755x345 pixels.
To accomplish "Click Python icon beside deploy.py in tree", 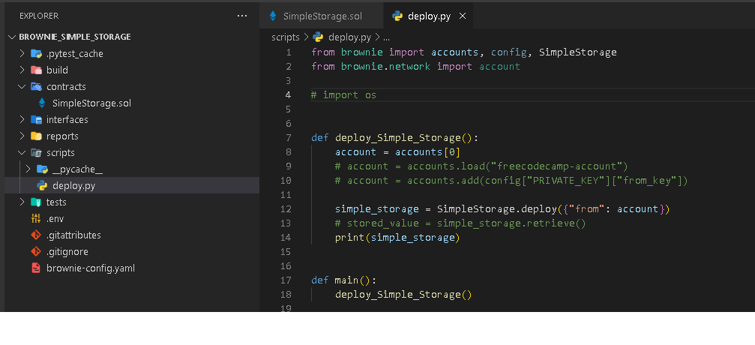I will coord(42,185).
